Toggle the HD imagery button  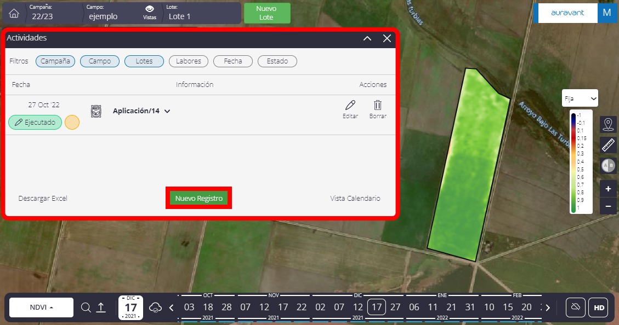pos(599,307)
